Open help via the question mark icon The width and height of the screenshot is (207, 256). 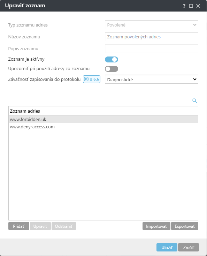click(184, 6)
